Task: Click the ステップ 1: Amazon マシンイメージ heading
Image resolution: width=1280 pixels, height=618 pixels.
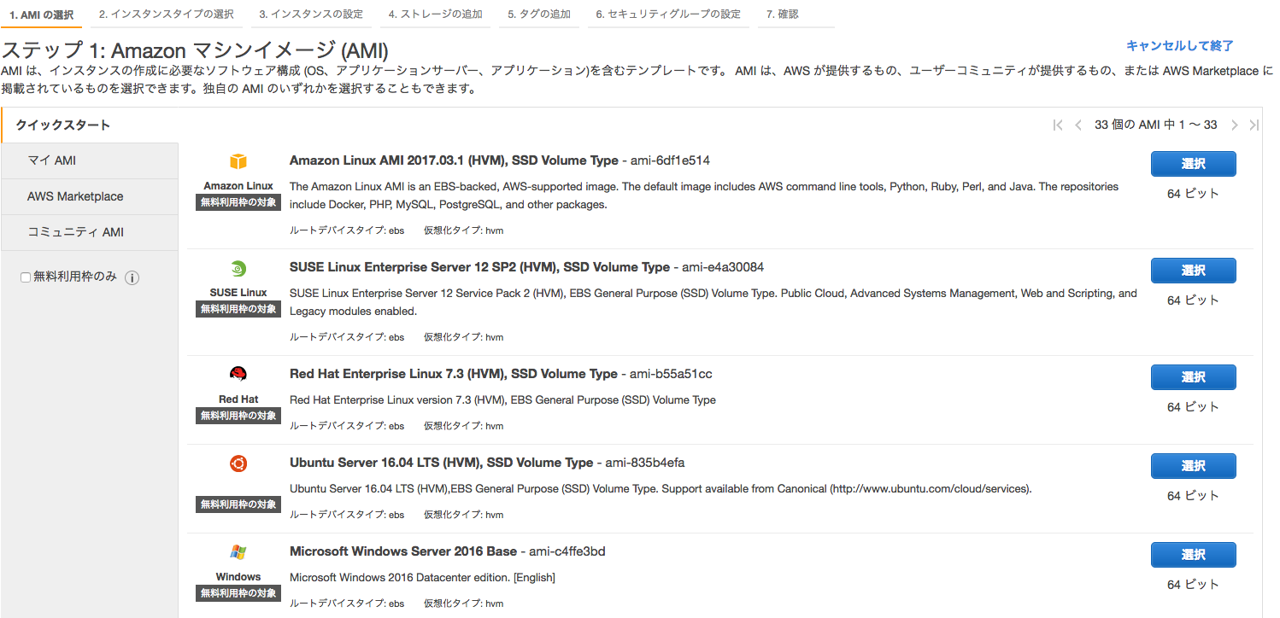Action: pyautogui.click(x=195, y=50)
